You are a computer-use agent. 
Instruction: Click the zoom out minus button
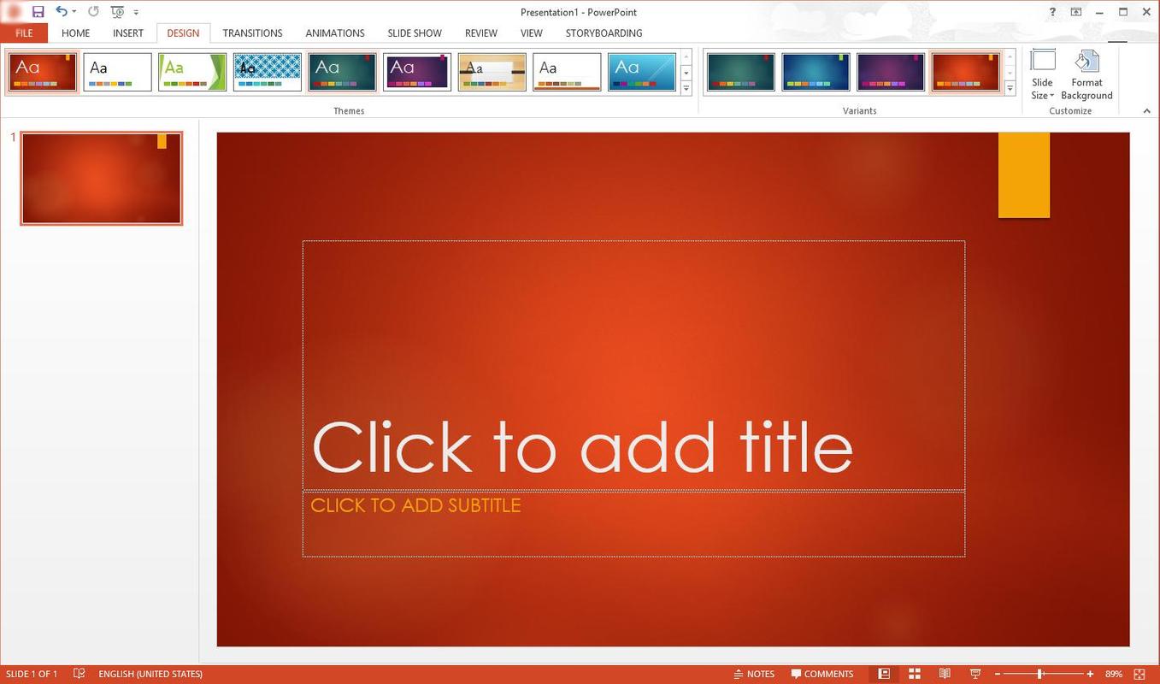[997, 675]
